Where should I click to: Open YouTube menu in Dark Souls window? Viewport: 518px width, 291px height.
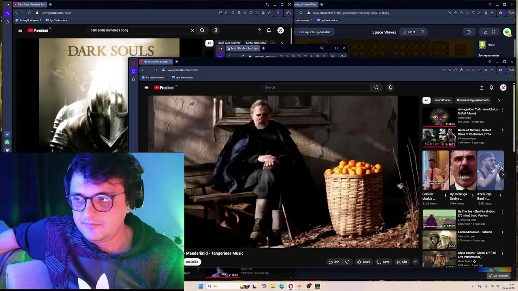pyautogui.click(x=20, y=30)
